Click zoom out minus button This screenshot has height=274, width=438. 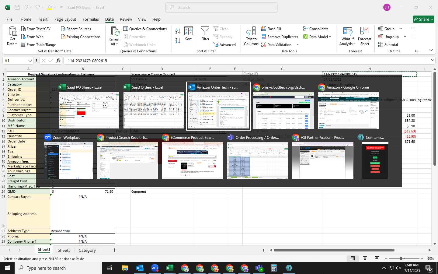click(386, 258)
